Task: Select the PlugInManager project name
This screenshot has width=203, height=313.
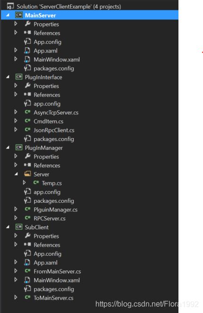Action: (x=44, y=148)
